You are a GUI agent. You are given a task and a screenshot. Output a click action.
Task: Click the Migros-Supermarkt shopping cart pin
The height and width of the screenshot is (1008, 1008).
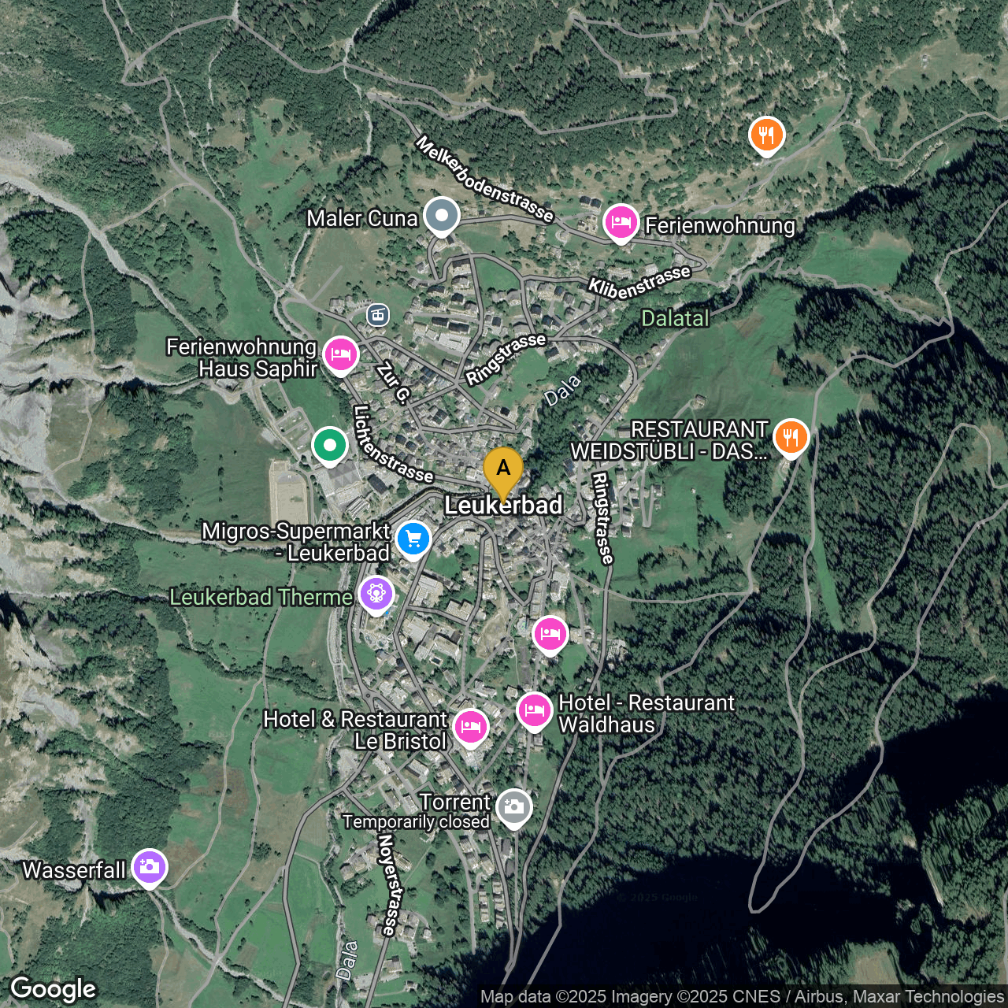(413, 540)
